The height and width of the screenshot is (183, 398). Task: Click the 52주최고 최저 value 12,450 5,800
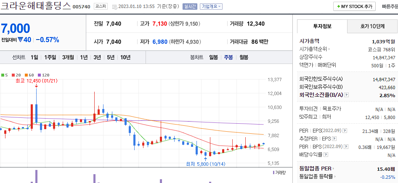point(380,117)
